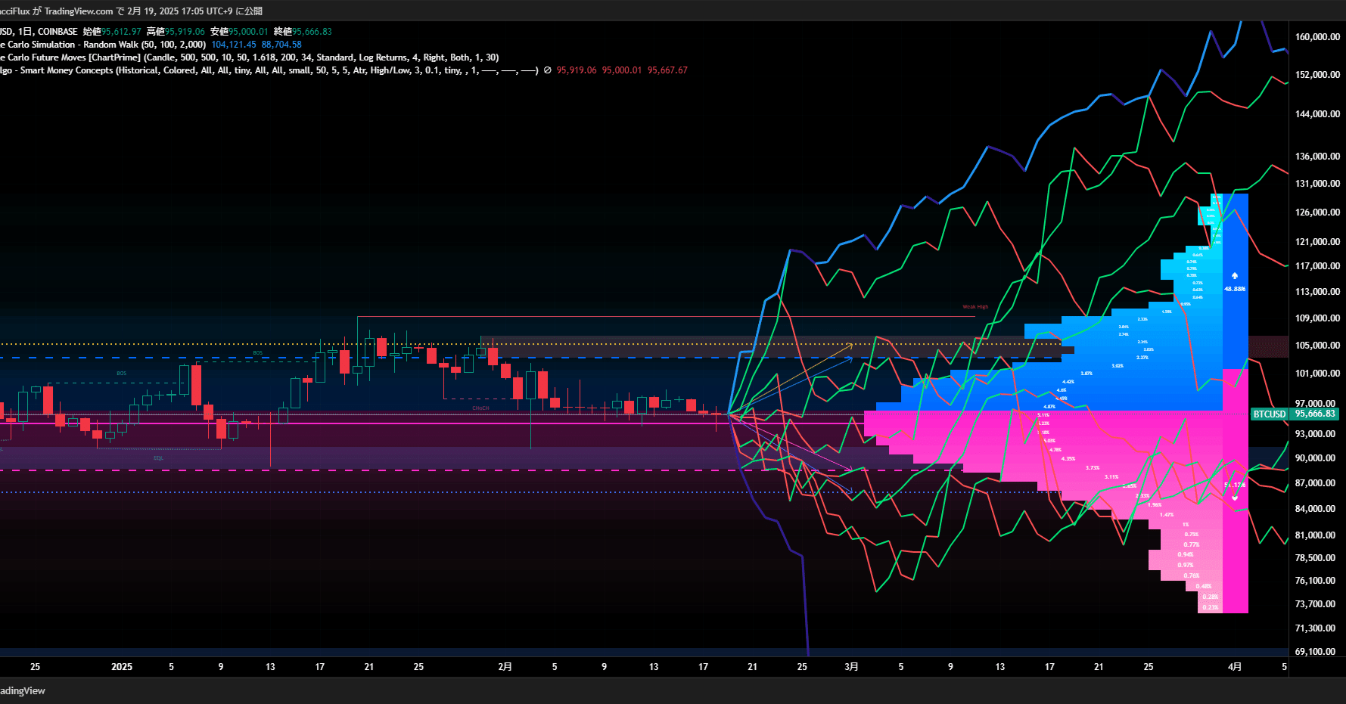Click the 48.88% label on the blue bar
This screenshot has height=704, width=1346.
pos(1235,290)
